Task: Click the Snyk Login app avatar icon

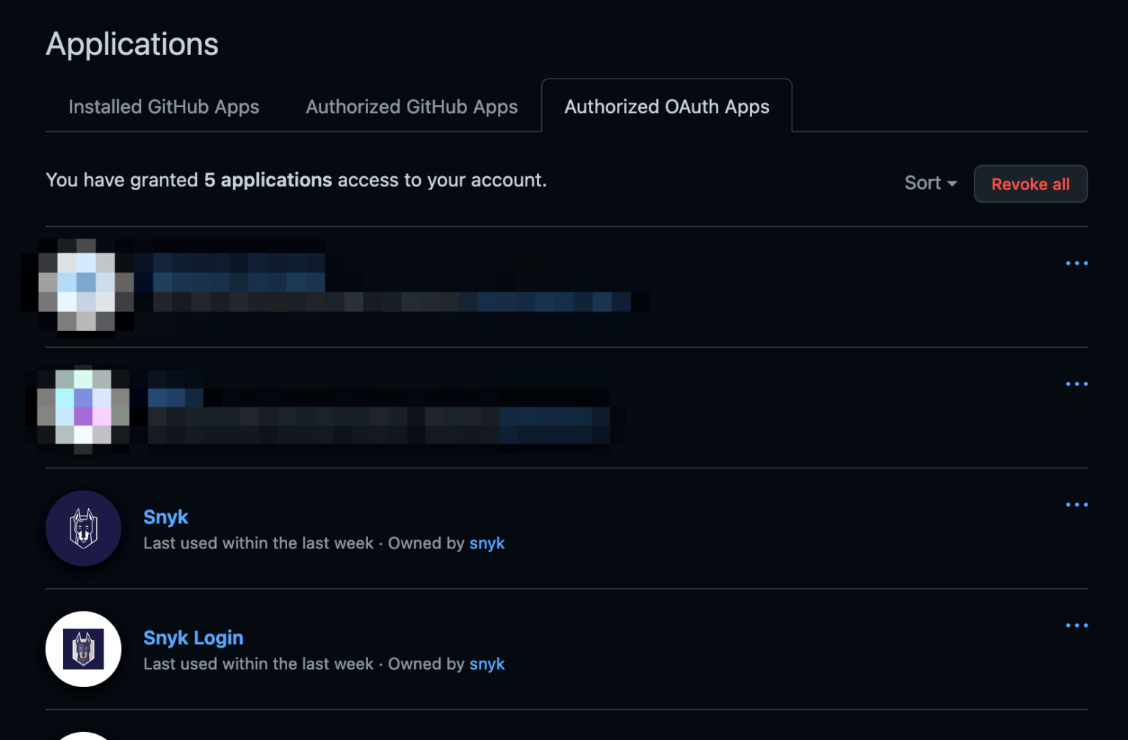Action: click(83, 649)
